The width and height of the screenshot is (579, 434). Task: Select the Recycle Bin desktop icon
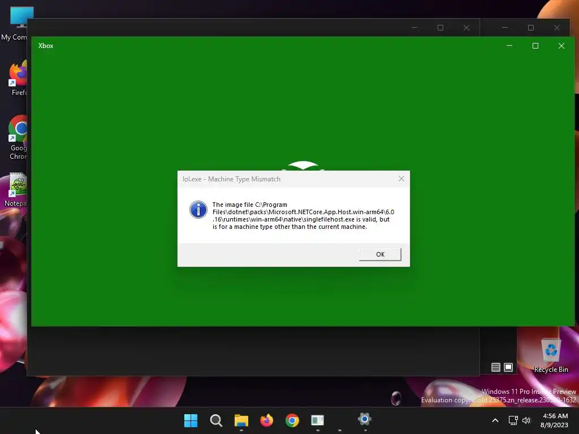(551, 355)
